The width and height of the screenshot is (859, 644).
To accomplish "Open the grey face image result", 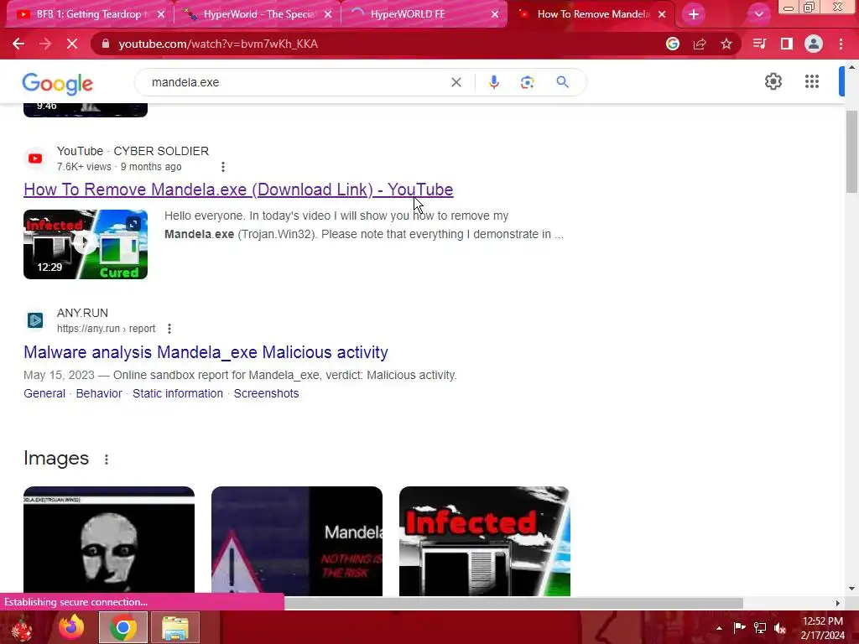I will (109, 541).
